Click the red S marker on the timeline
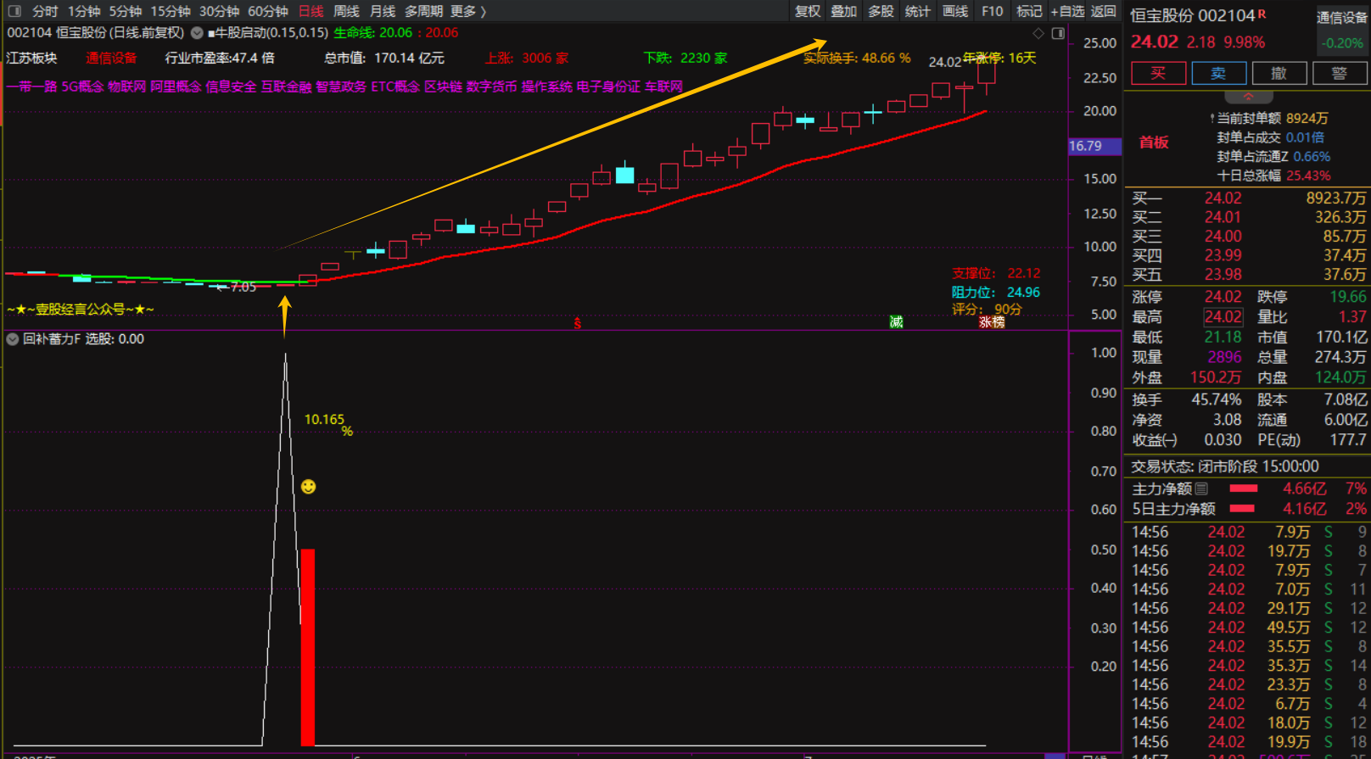 (578, 323)
